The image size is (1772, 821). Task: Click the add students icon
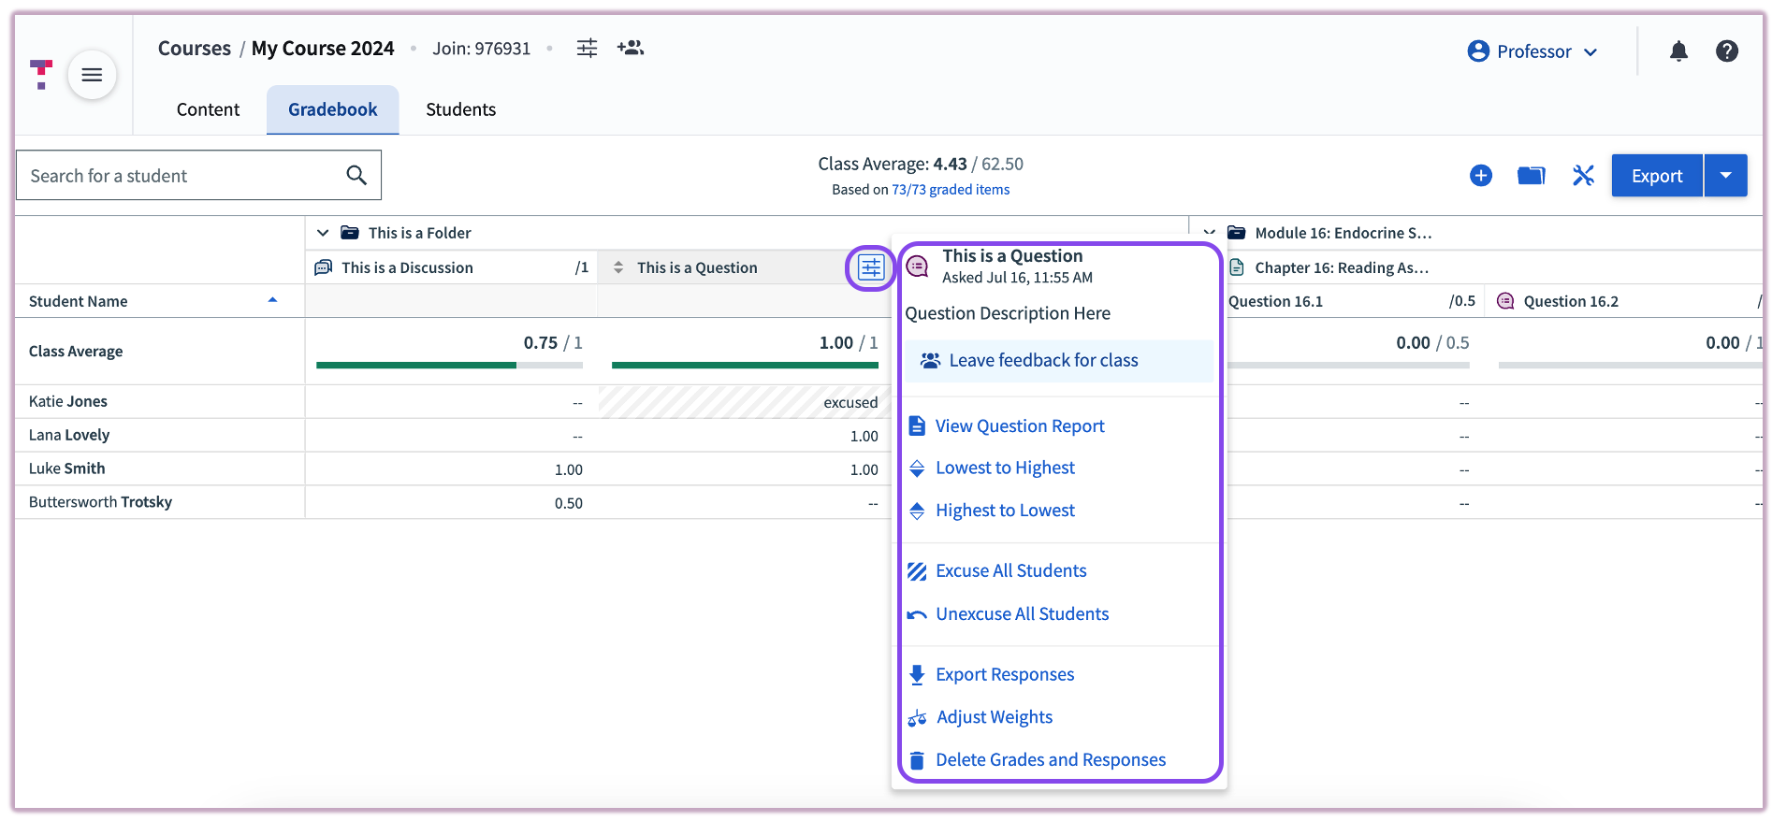(x=631, y=48)
